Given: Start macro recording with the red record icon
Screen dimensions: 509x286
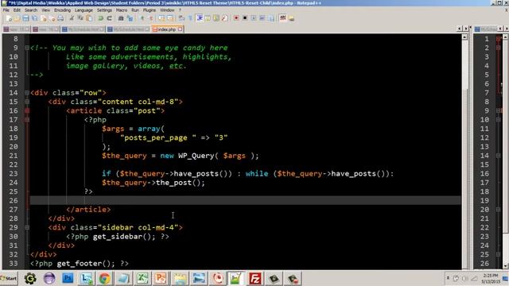Looking at the screenshot, I should point(236,18).
